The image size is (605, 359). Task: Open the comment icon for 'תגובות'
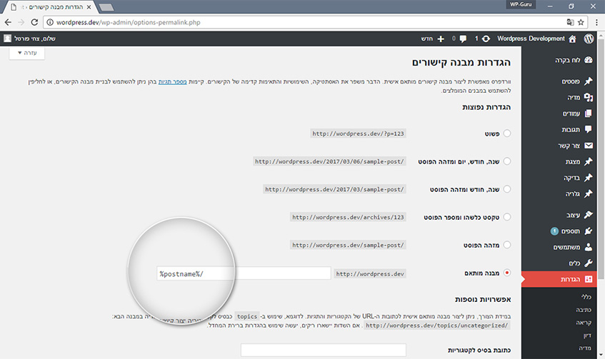coord(589,129)
